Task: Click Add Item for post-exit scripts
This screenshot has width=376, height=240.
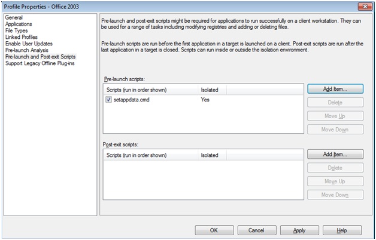Action: pyautogui.click(x=335, y=155)
